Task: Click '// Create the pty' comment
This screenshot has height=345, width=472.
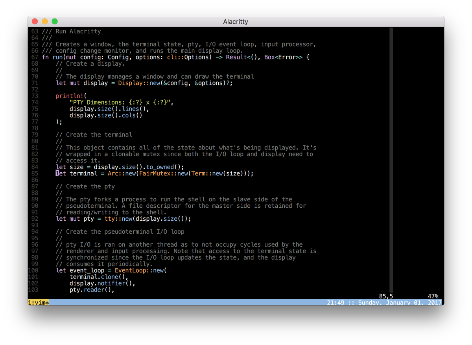Action: (85, 186)
